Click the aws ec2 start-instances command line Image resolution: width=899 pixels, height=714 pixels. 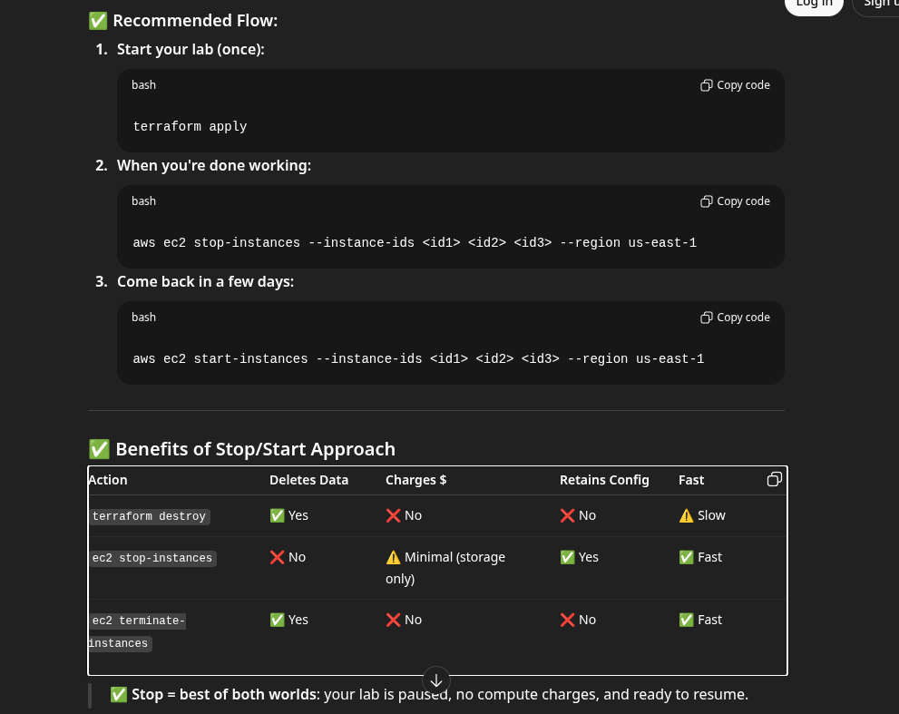coord(418,359)
